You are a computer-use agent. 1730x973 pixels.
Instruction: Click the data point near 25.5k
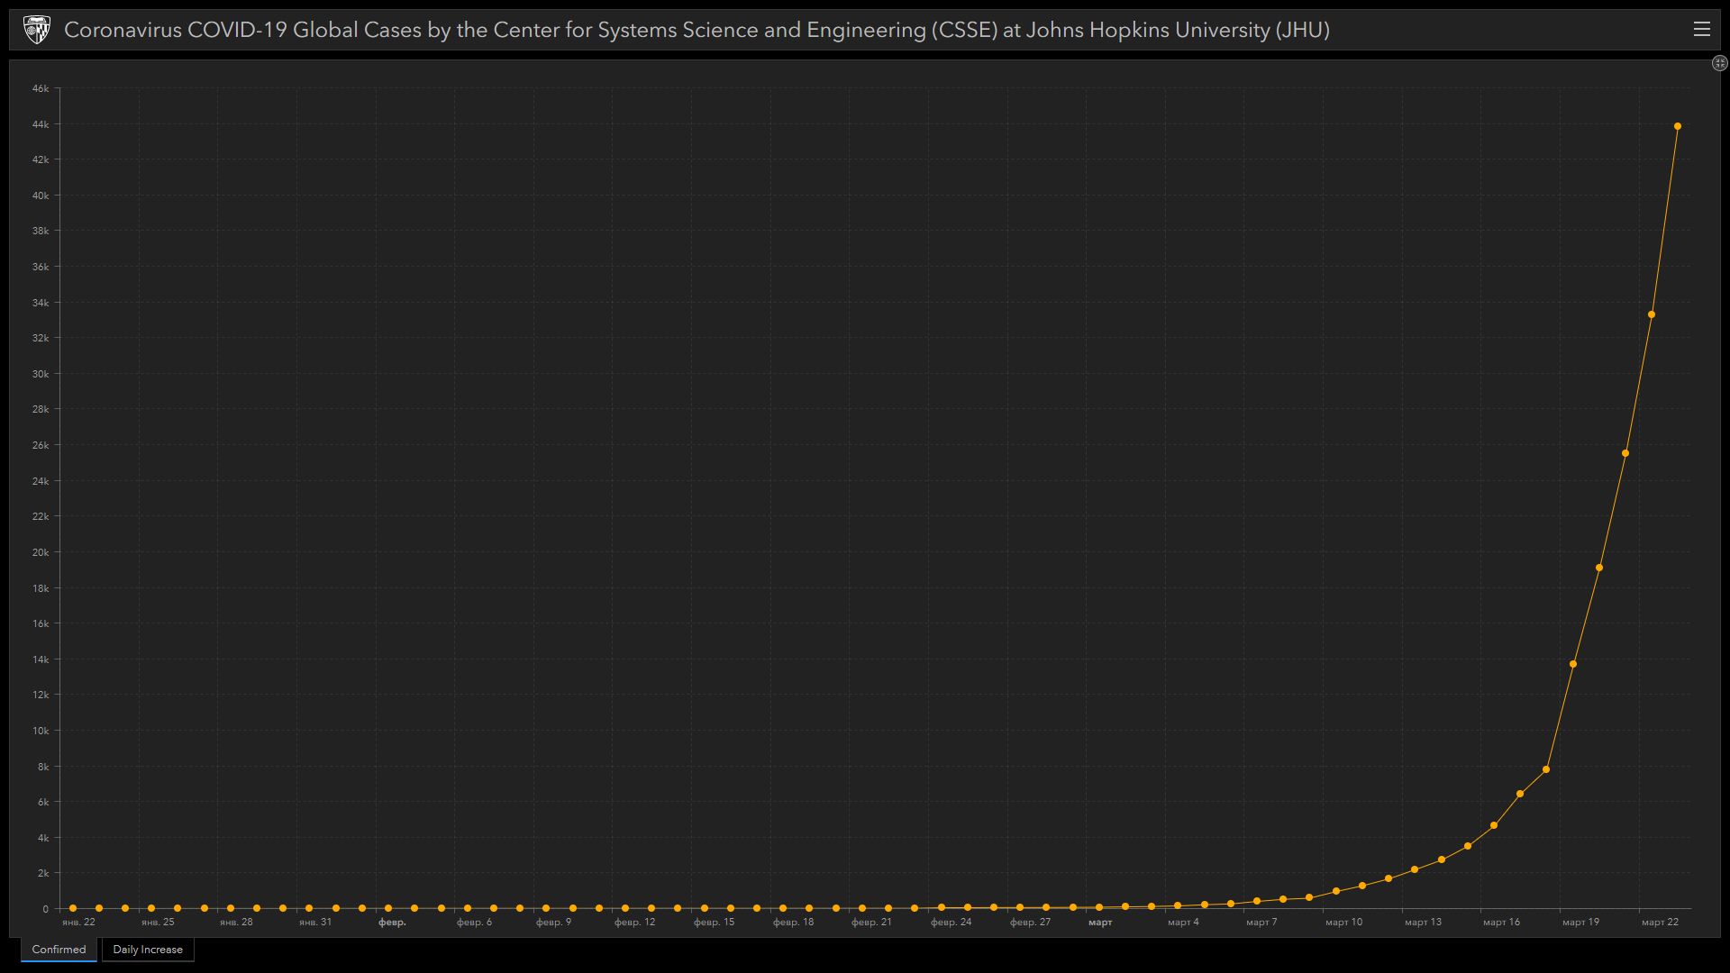pos(1625,453)
